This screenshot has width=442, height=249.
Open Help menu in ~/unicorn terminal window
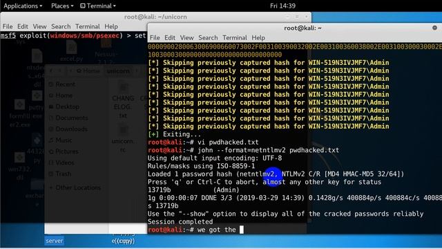click(x=111, y=26)
